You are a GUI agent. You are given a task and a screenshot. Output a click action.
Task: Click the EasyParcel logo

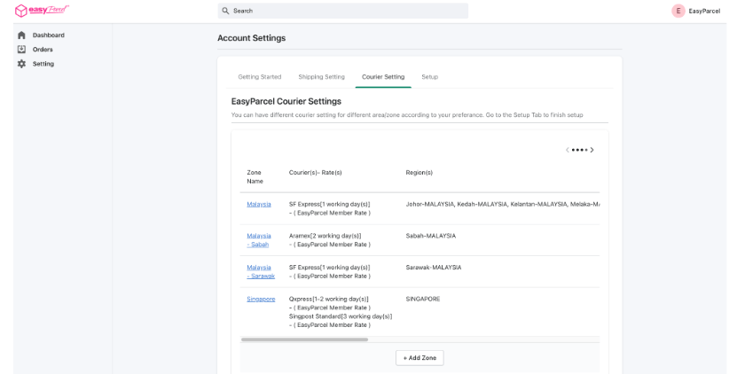43,11
